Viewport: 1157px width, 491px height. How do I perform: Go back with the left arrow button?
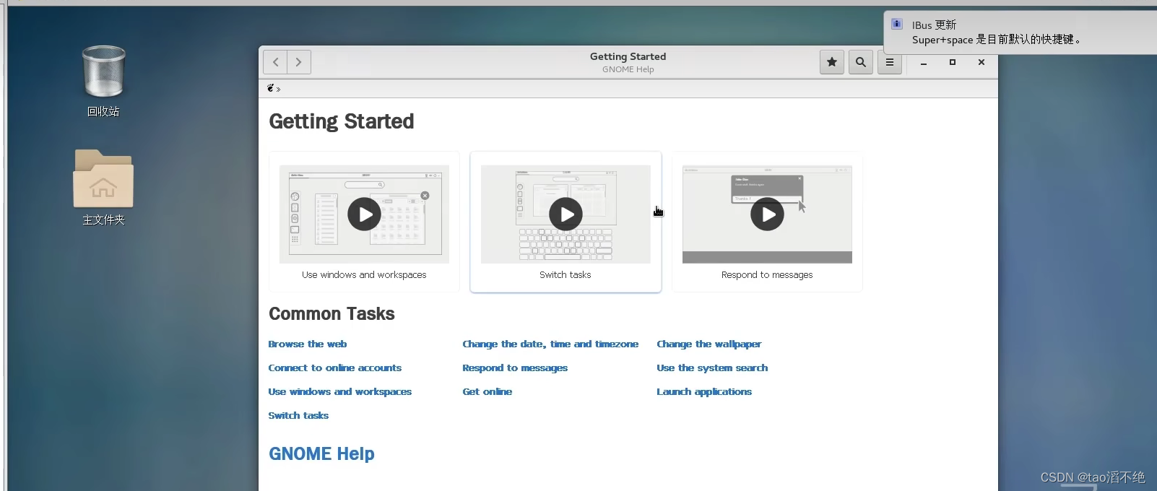275,62
